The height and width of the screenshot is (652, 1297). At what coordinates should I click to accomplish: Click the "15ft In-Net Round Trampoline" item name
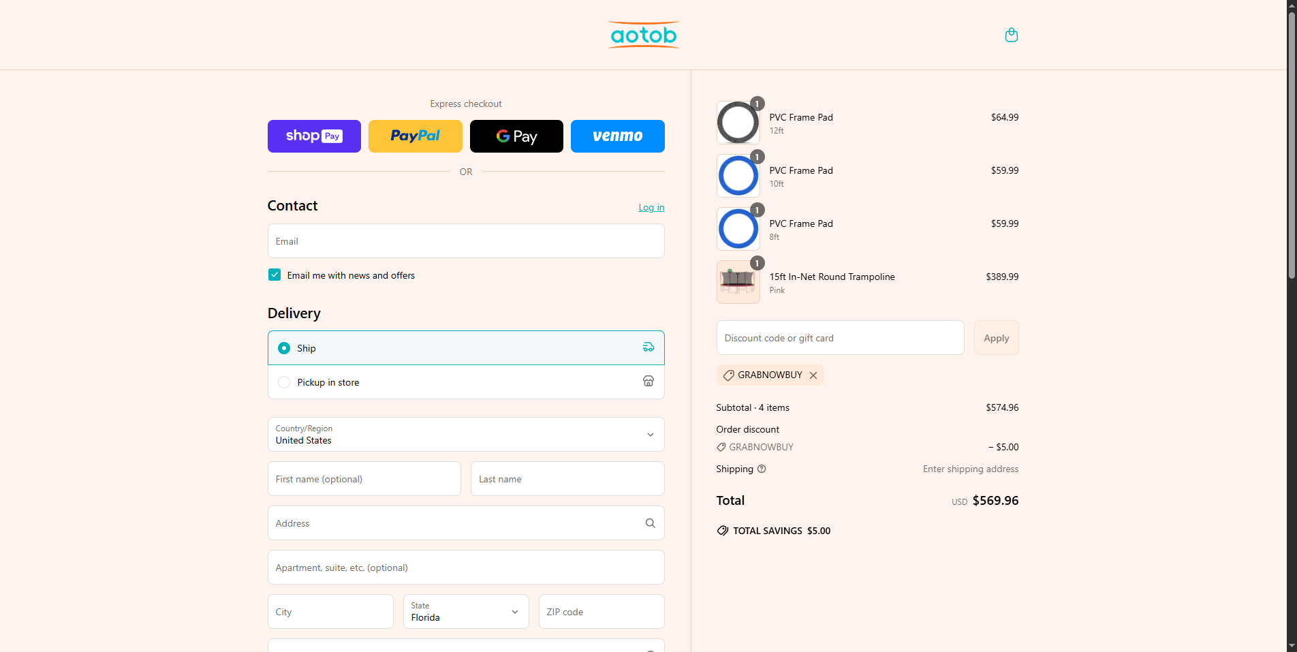[832, 277]
